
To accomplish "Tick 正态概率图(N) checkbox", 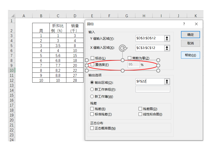I will point(92,128).
